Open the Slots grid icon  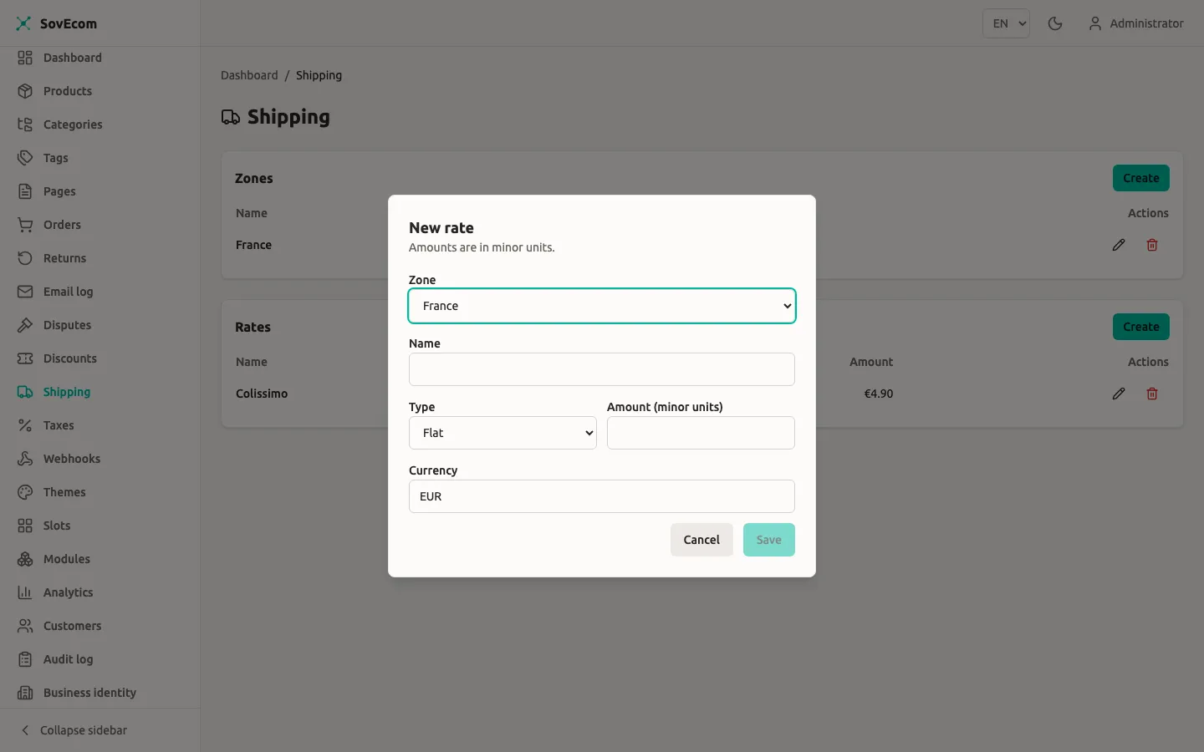click(x=25, y=526)
